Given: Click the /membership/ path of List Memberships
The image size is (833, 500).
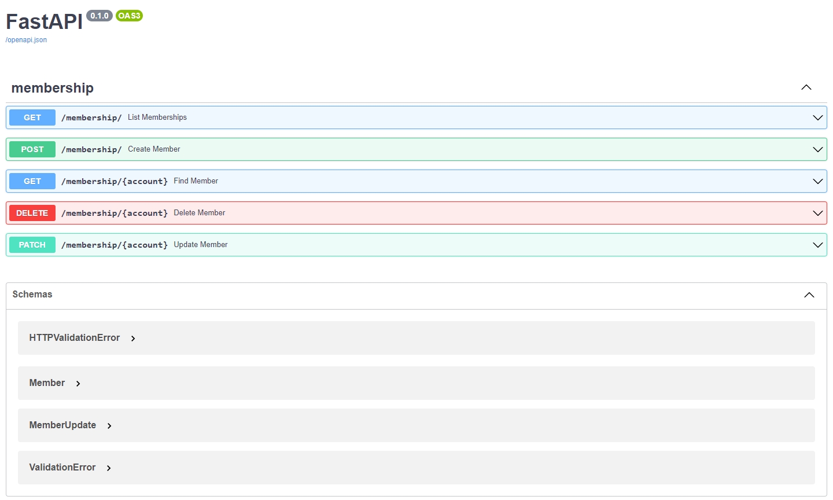Looking at the screenshot, I should coord(91,117).
